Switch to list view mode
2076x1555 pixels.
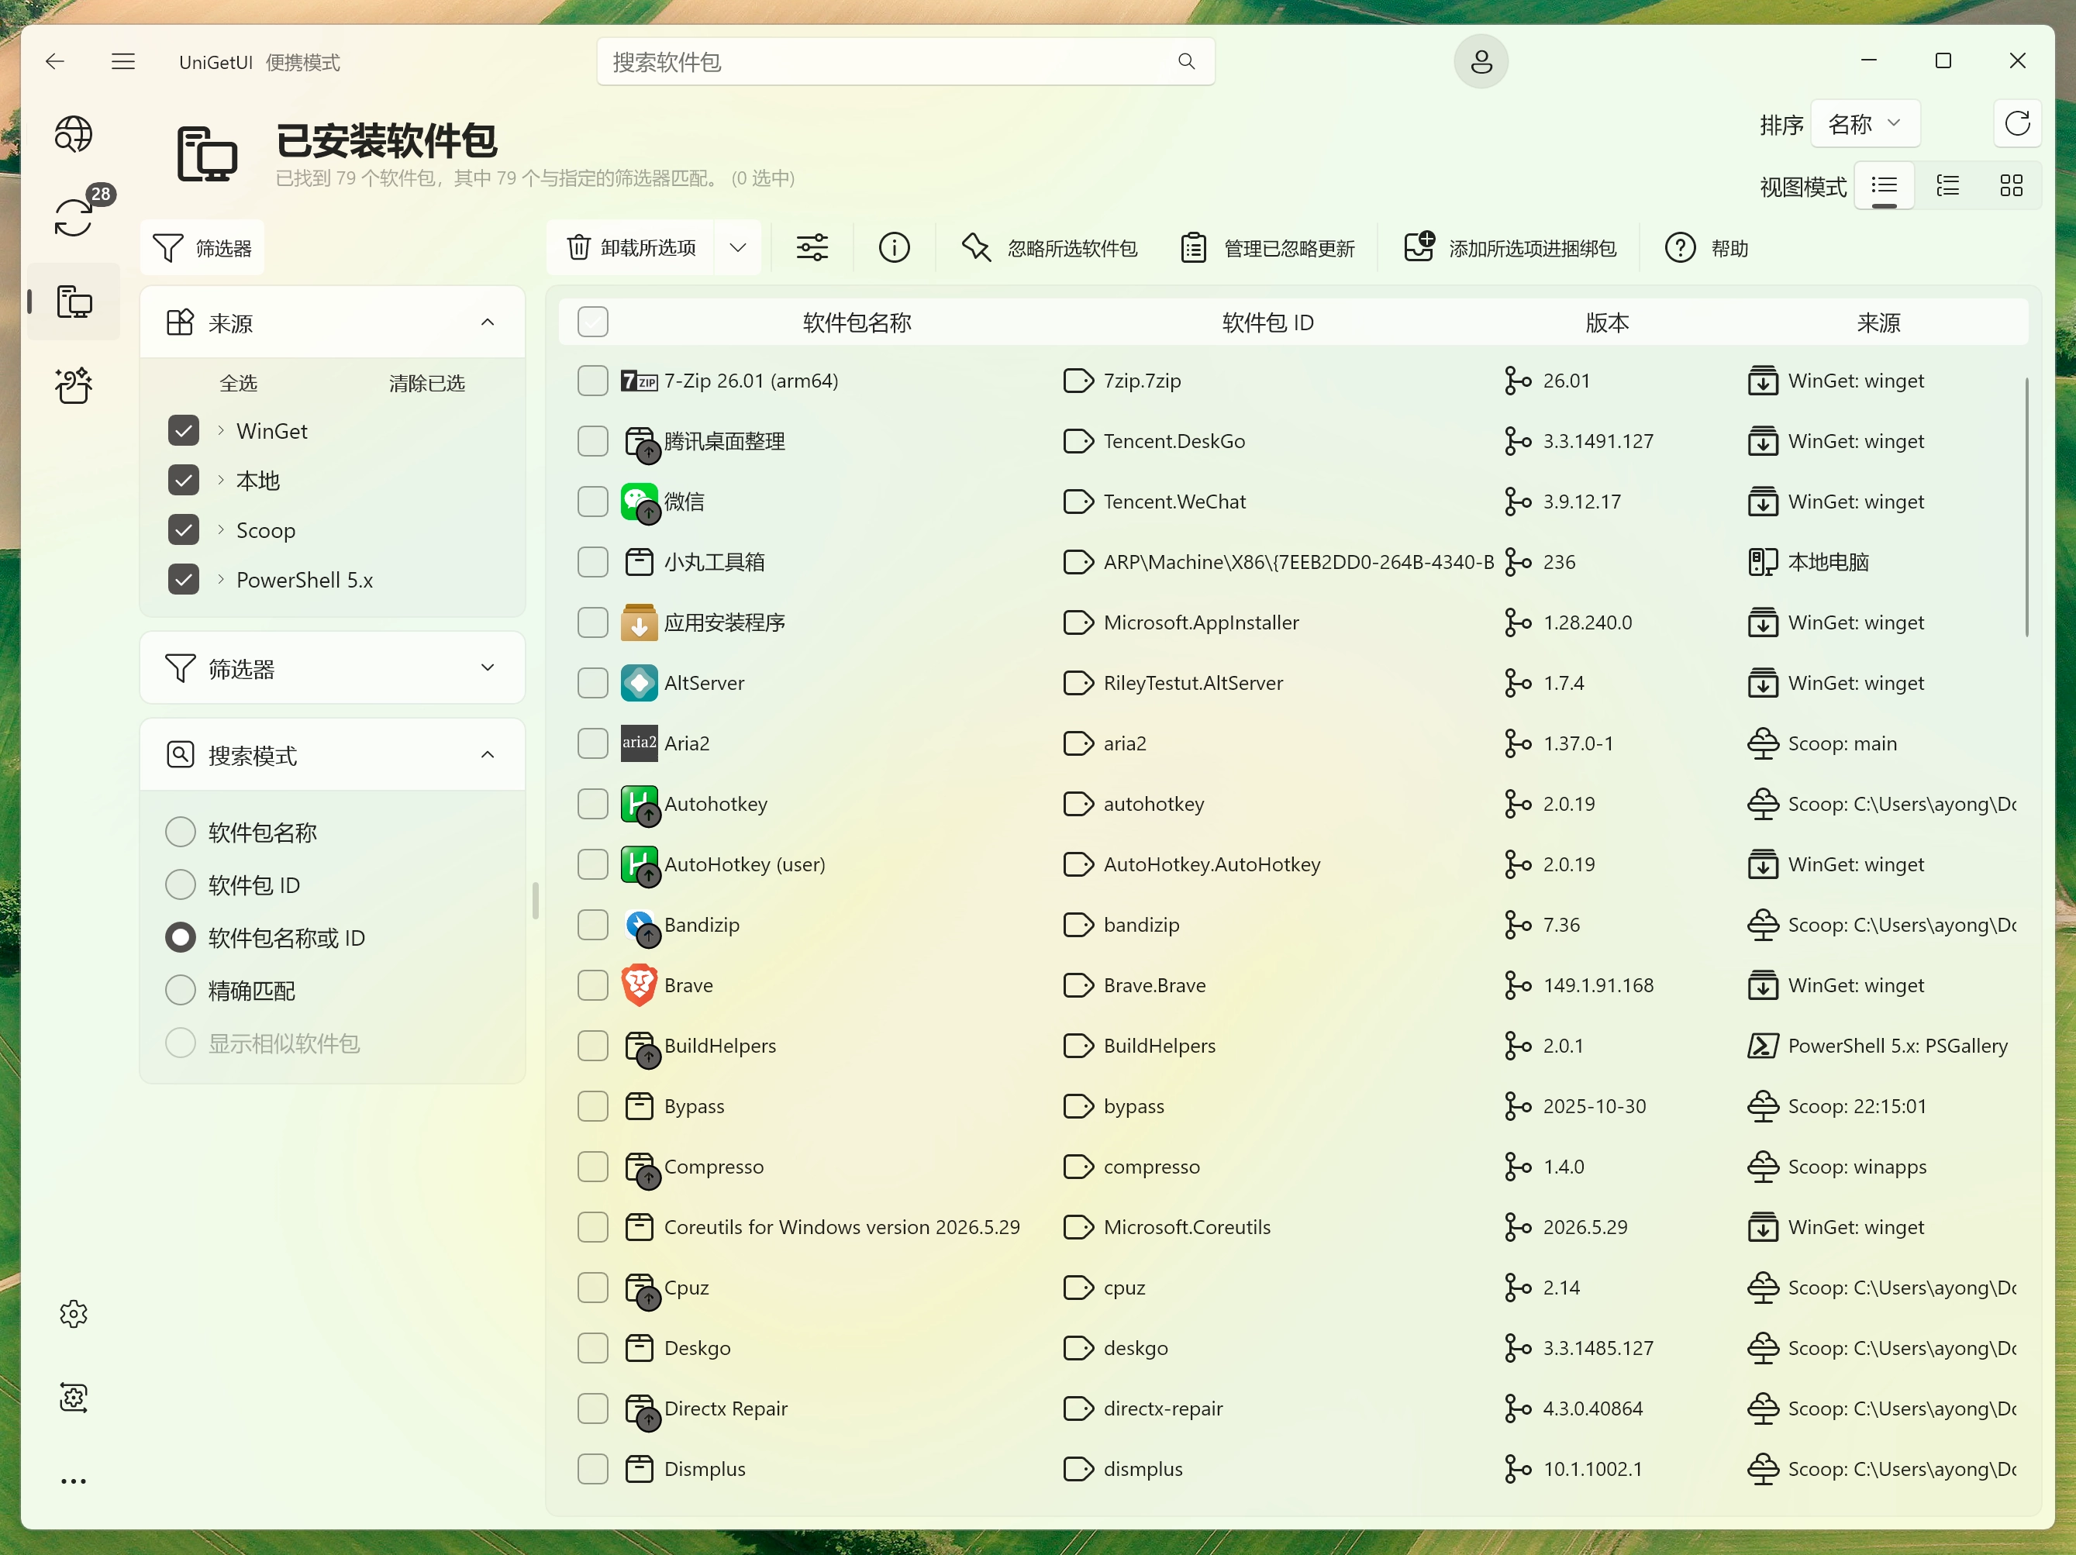[x=1885, y=186]
